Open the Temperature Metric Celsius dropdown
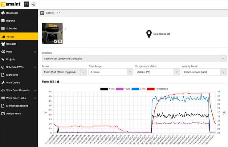Screen dimensions: 228x147 (x=157, y=72)
